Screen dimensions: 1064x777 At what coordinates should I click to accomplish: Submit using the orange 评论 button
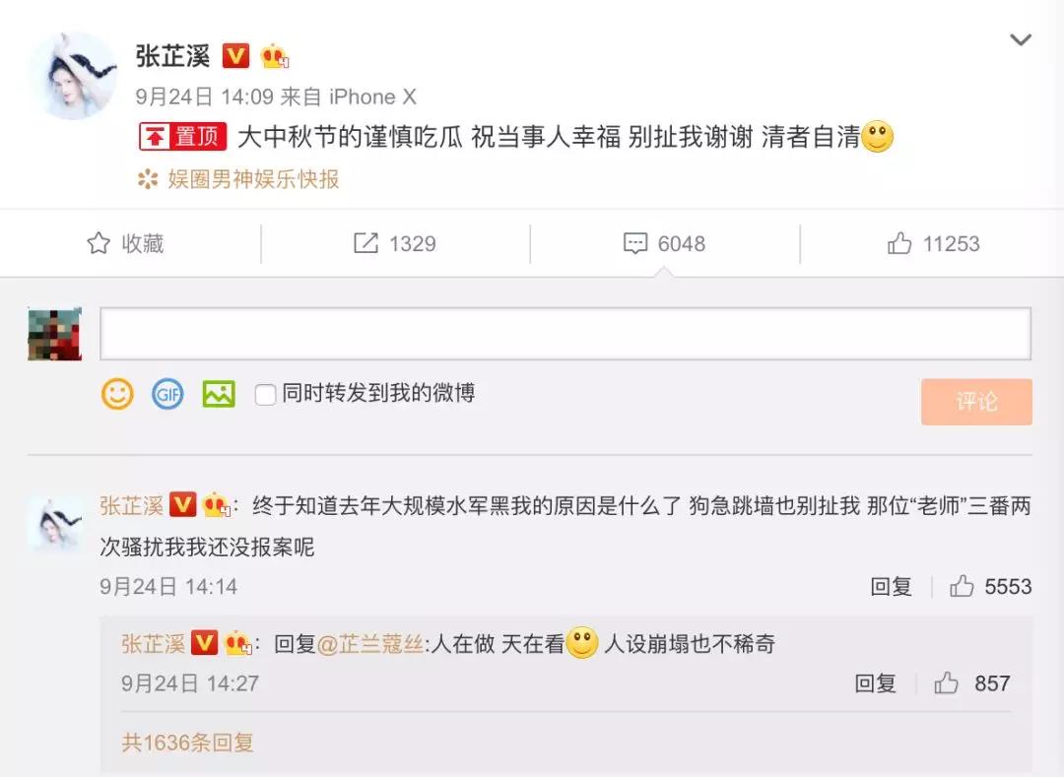click(x=976, y=402)
